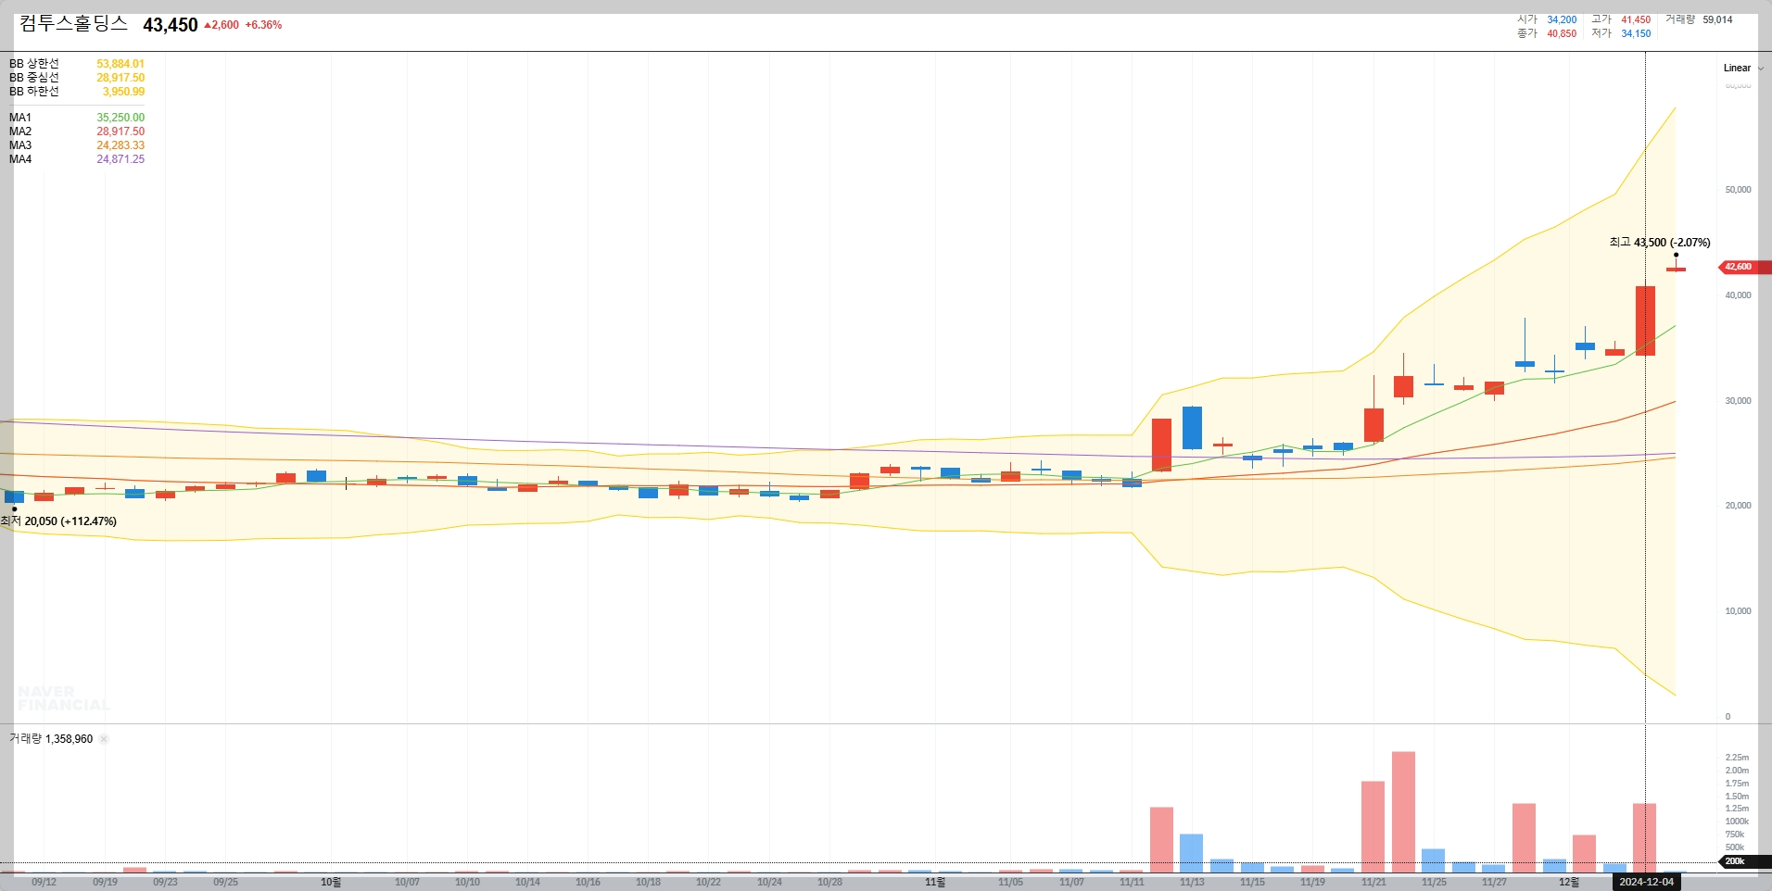The width and height of the screenshot is (1772, 891).
Task: Click the 최고 43,500 (-2.07%) annotation
Action: point(1660,243)
